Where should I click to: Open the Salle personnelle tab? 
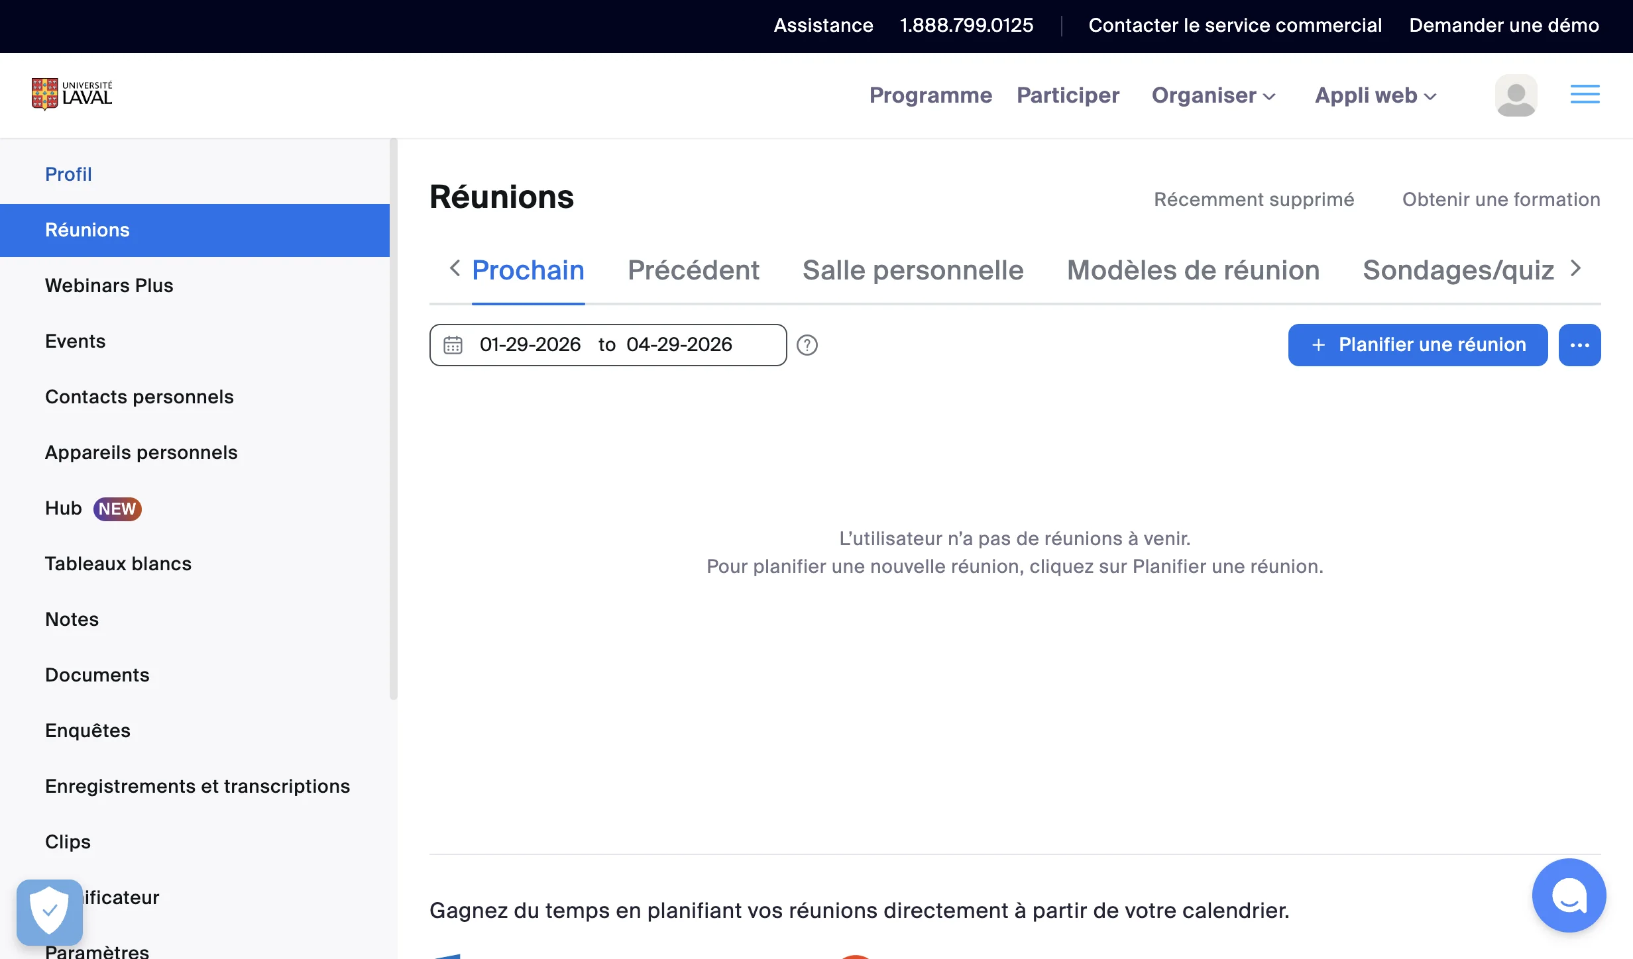[913, 270]
